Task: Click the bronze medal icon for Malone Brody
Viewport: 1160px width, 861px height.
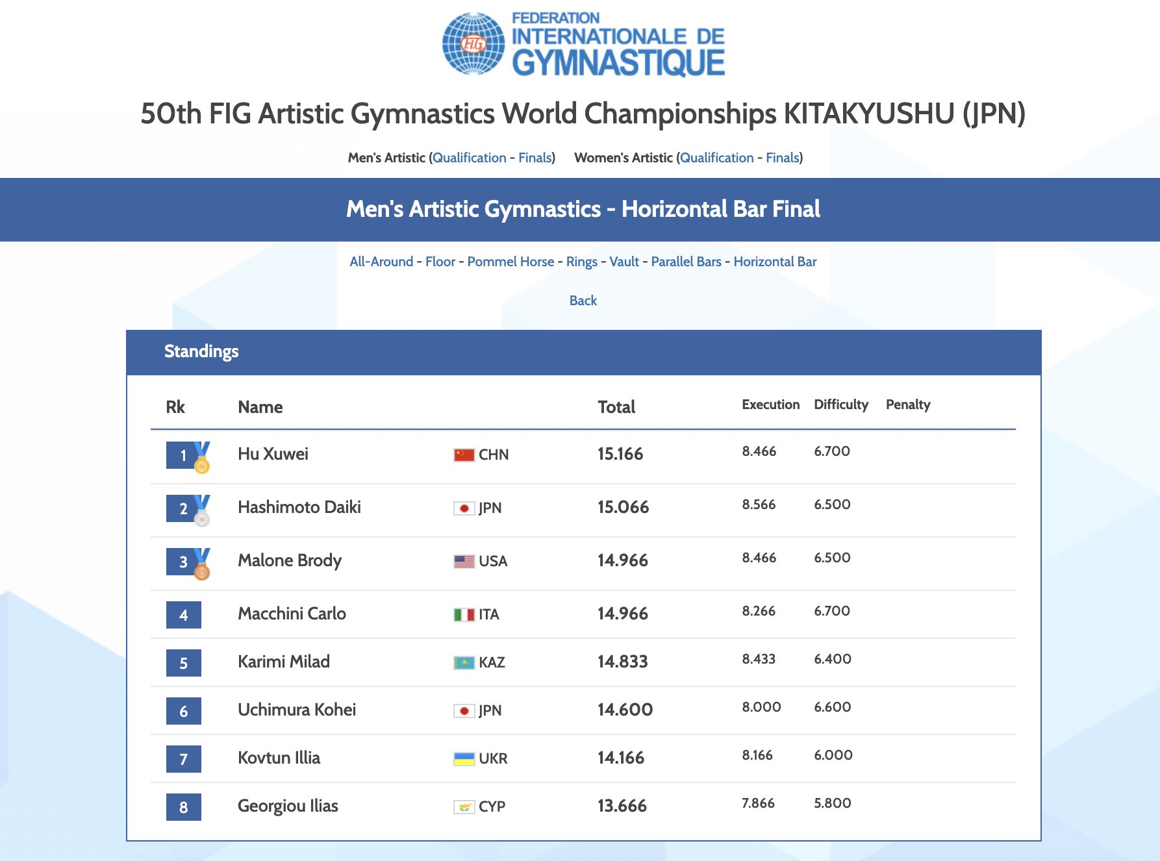Action: (x=202, y=564)
